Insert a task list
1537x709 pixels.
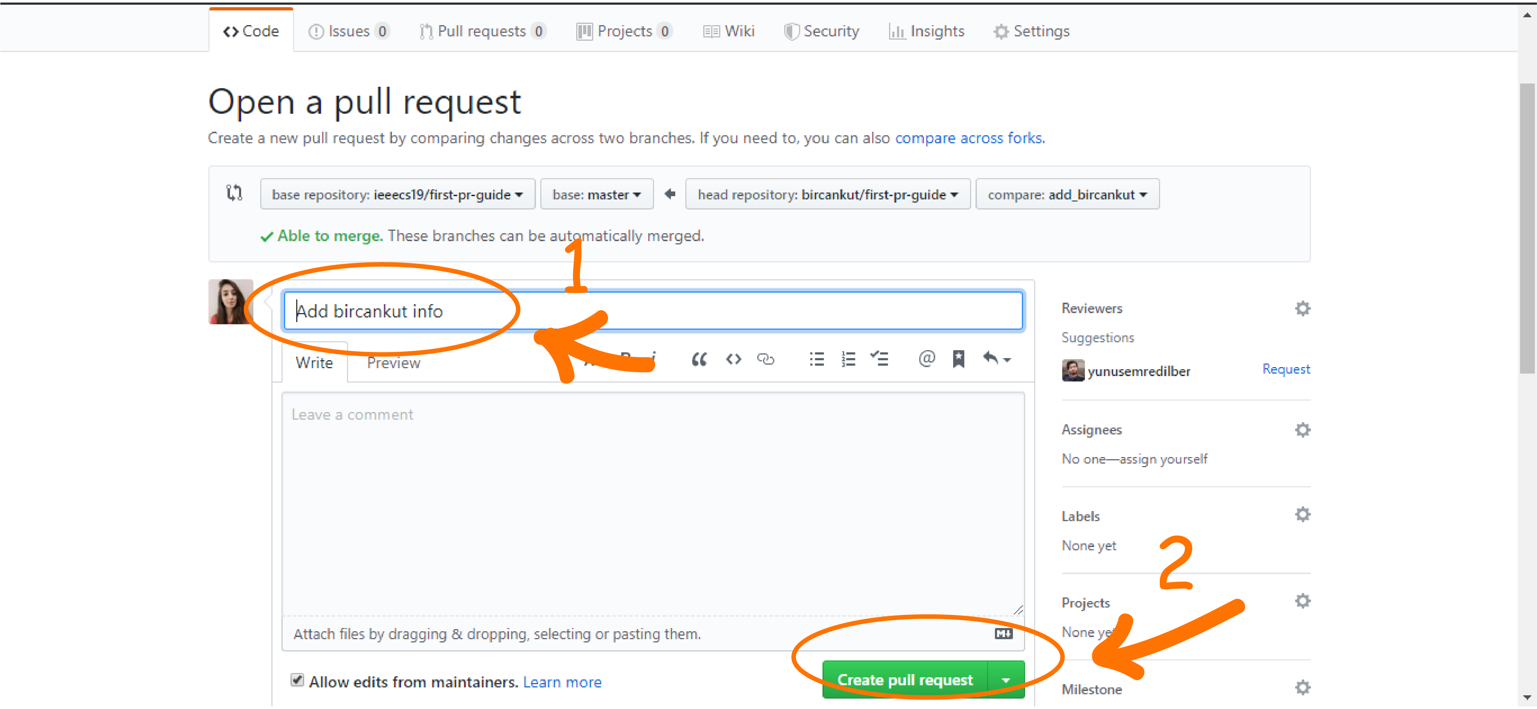pos(879,359)
